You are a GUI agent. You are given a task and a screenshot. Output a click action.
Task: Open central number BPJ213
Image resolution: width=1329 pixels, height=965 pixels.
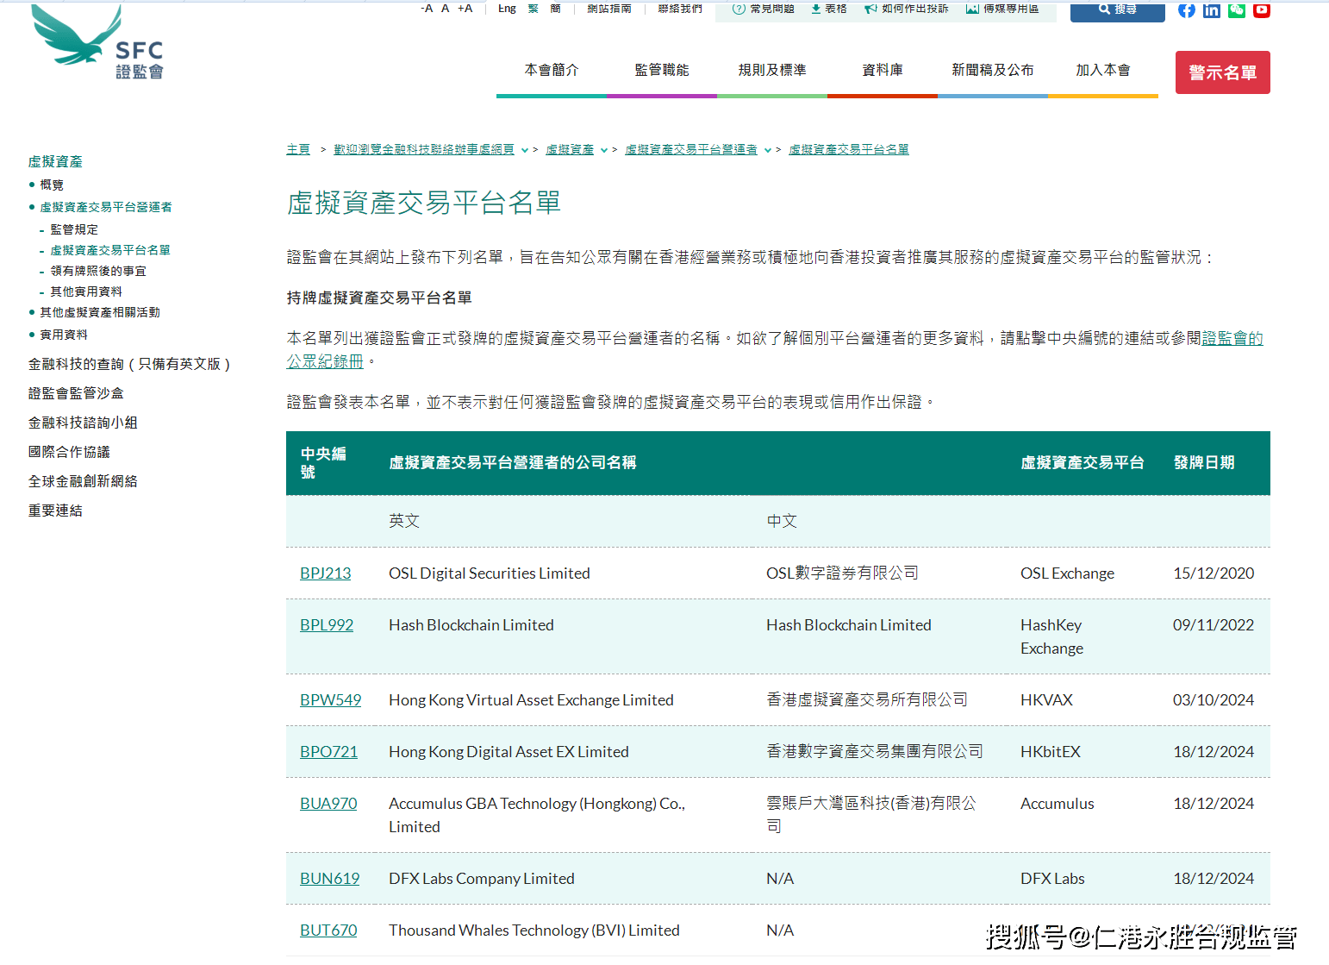(326, 573)
